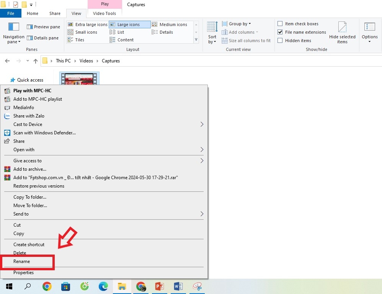Open the Navigation pane menu
The height and width of the screenshot is (294, 382).
(14, 33)
